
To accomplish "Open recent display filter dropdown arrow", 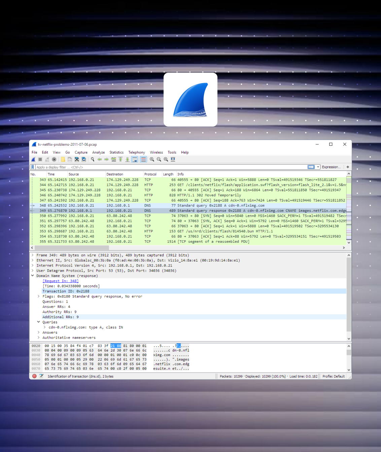I will click(x=318, y=167).
